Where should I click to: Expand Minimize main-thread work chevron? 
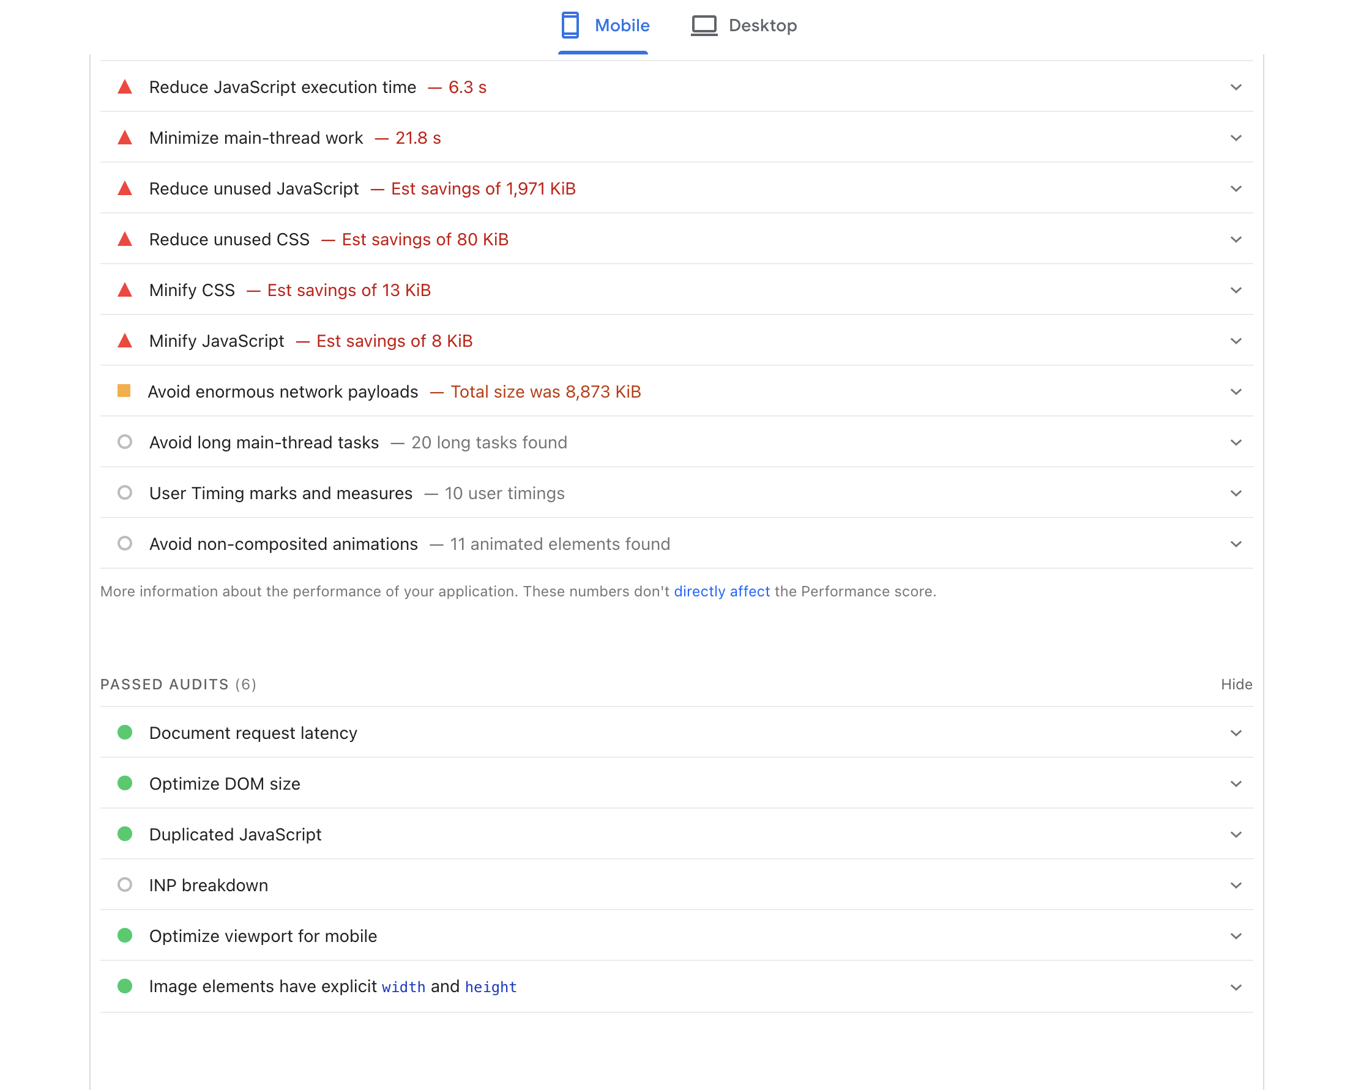[1236, 138]
